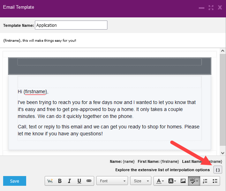Close the Email Template dialog

pyautogui.click(x=220, y=7)
